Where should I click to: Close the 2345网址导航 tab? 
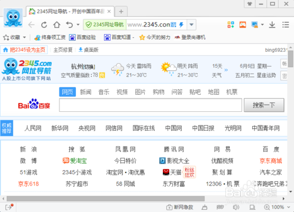[109, 11]
